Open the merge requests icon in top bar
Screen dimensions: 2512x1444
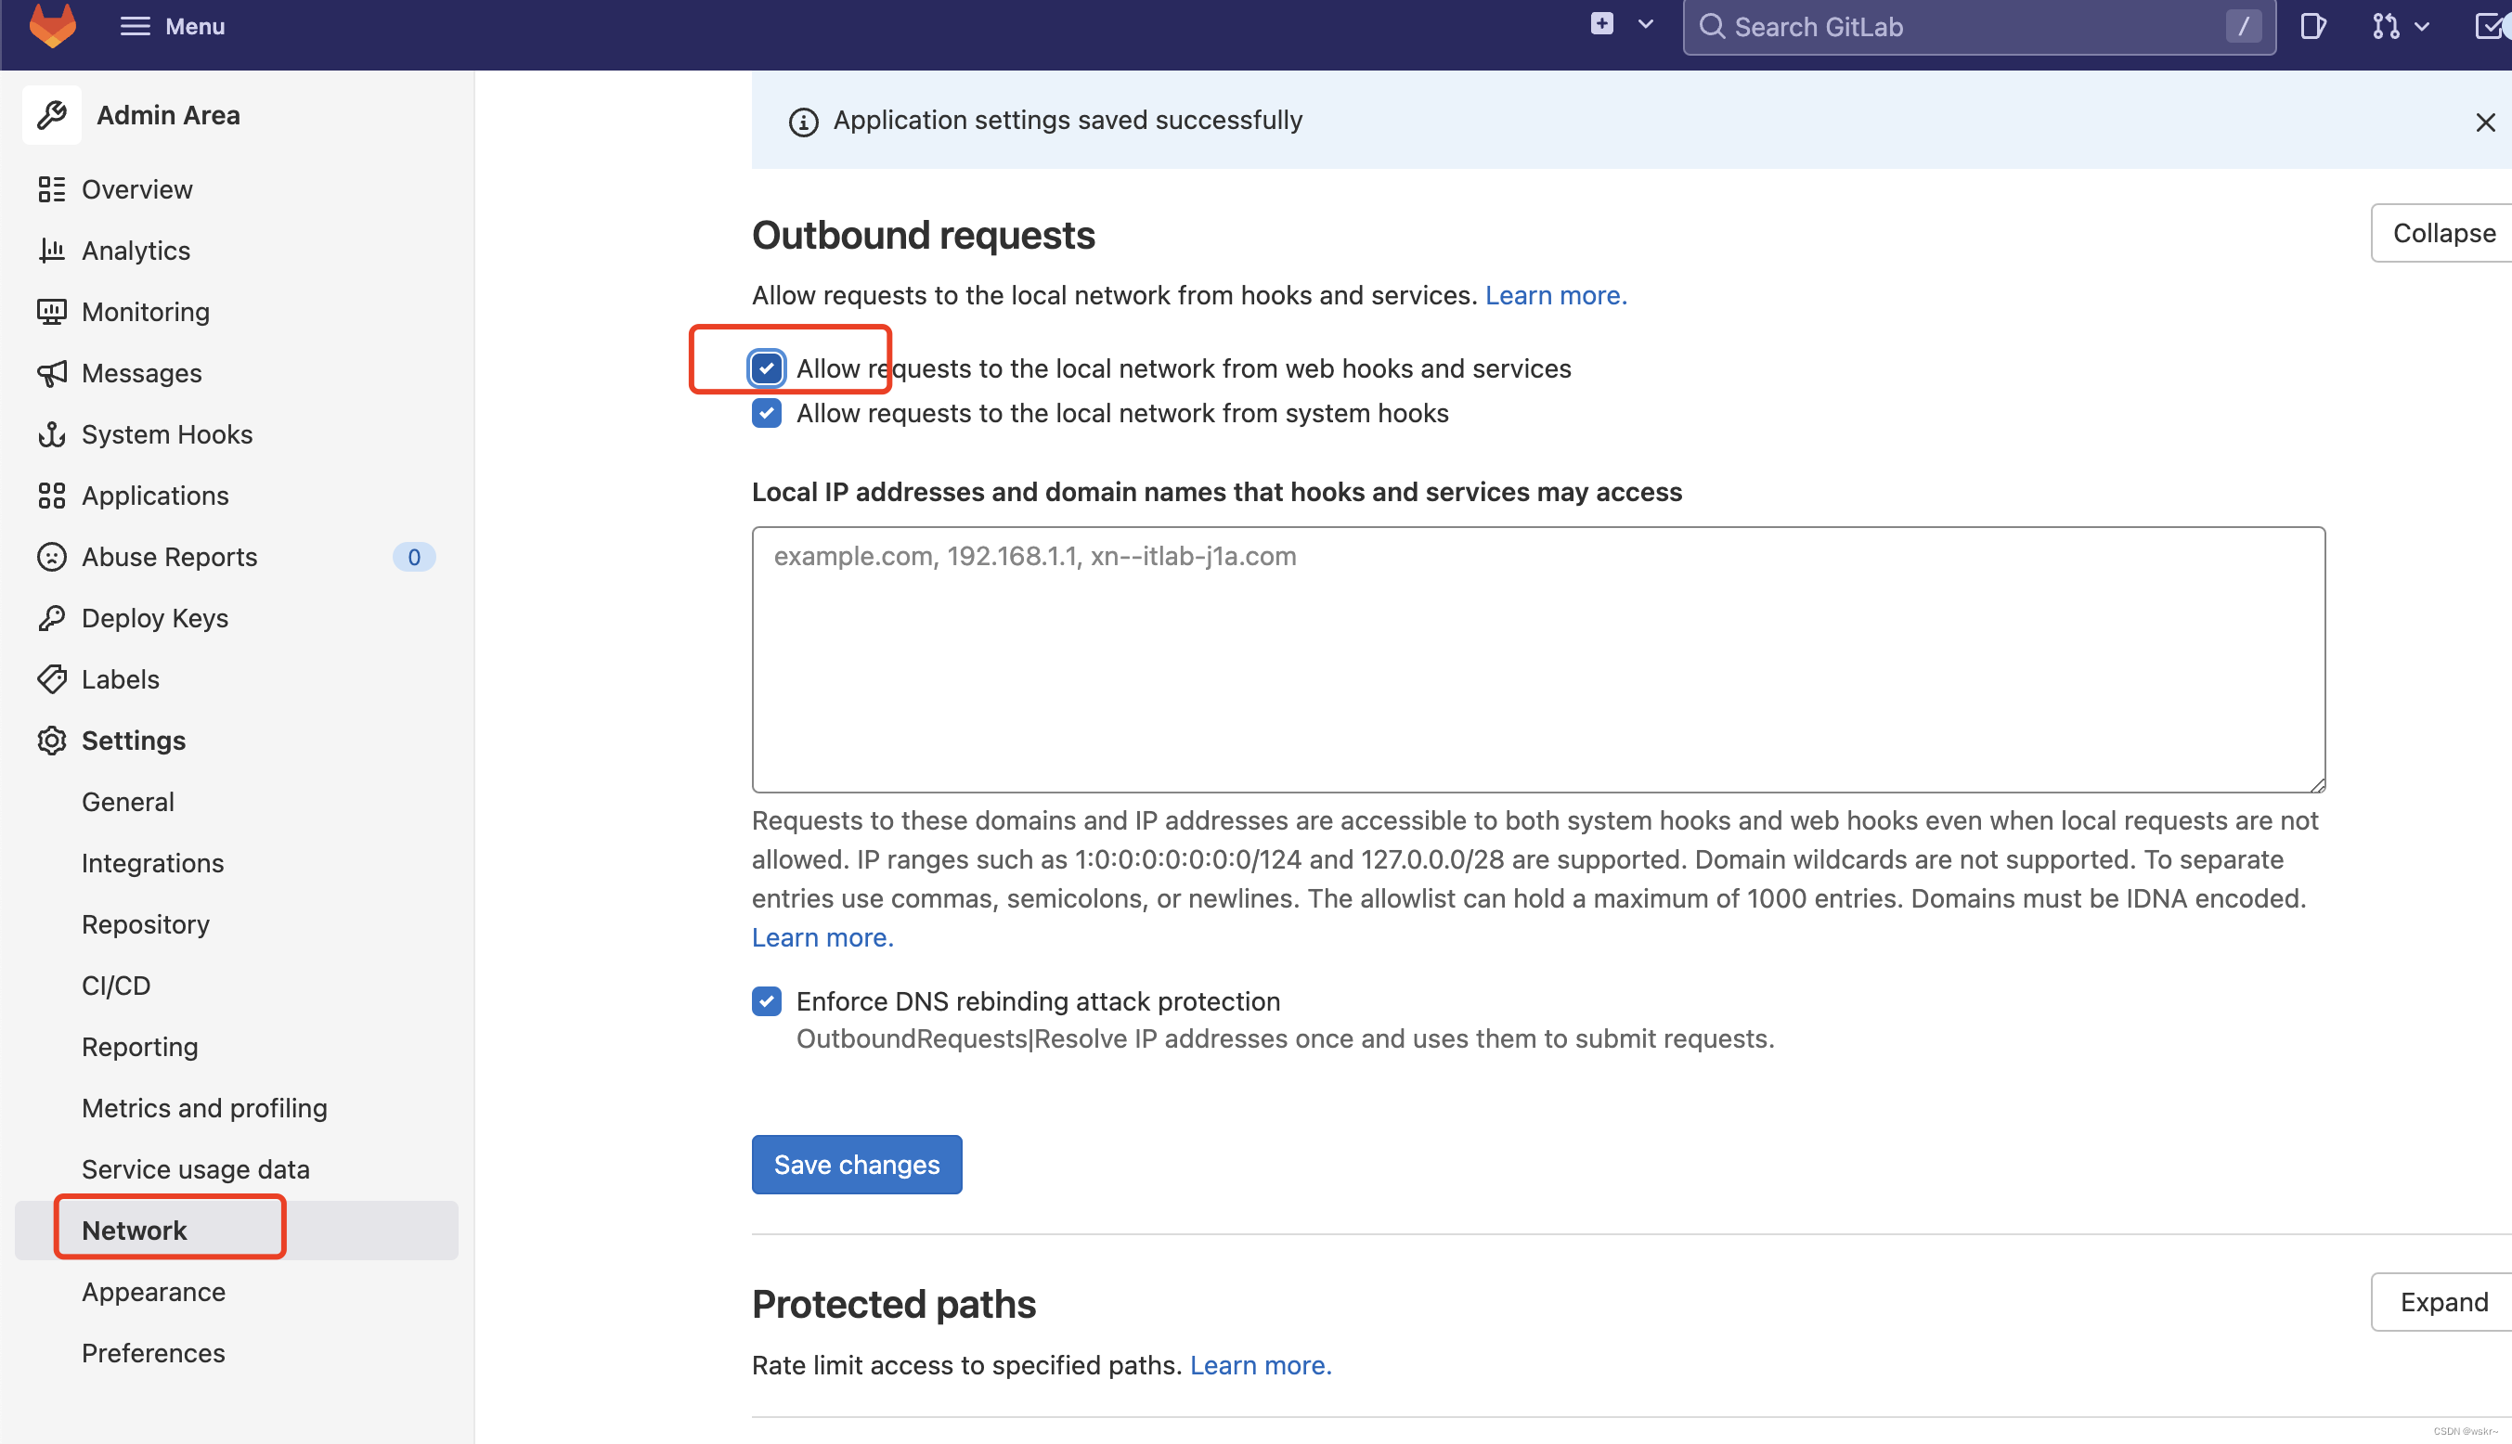point(2389,26)
